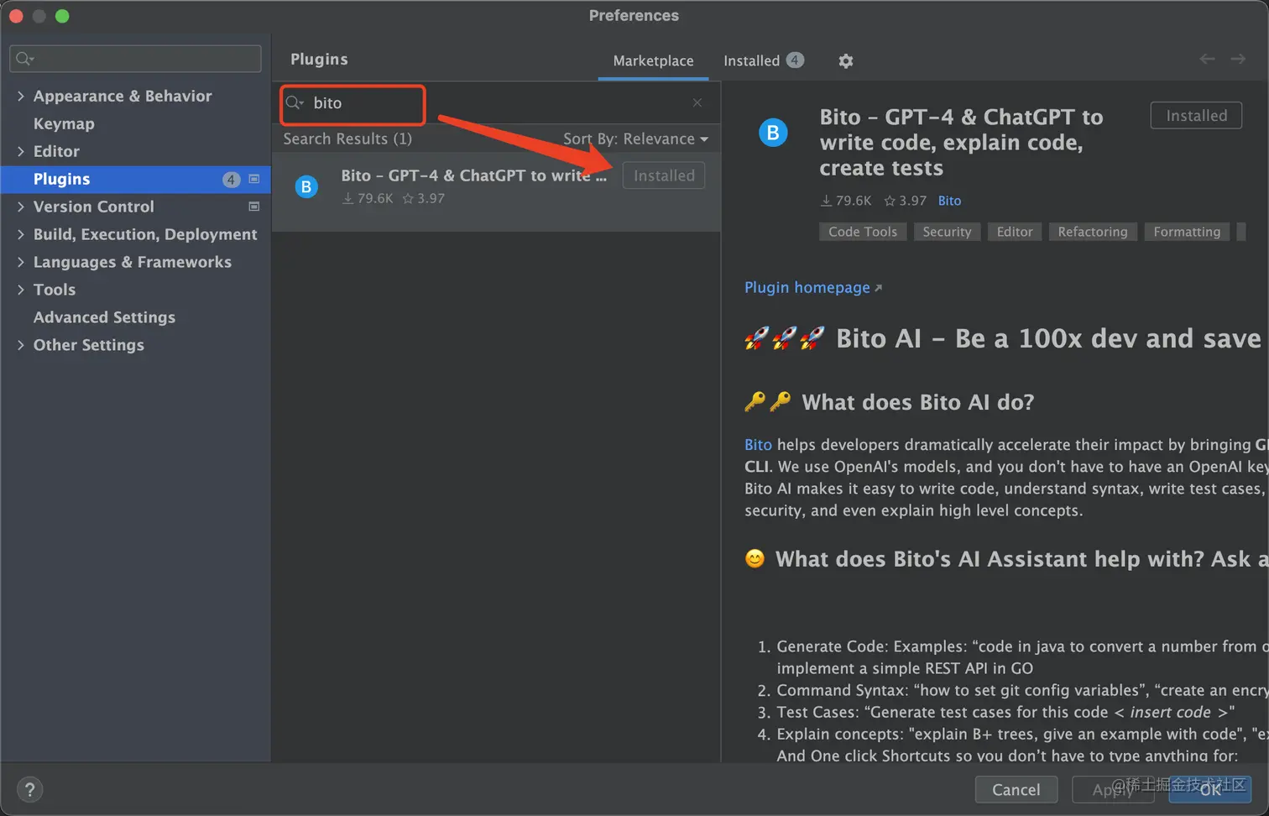
Task: Click the Version Control project-level icon
Action: coord(254,207)
